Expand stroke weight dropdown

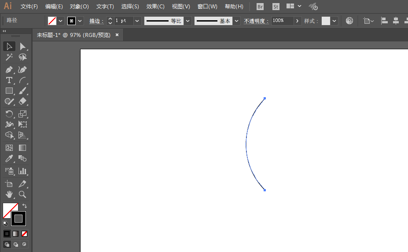point(137,21)
